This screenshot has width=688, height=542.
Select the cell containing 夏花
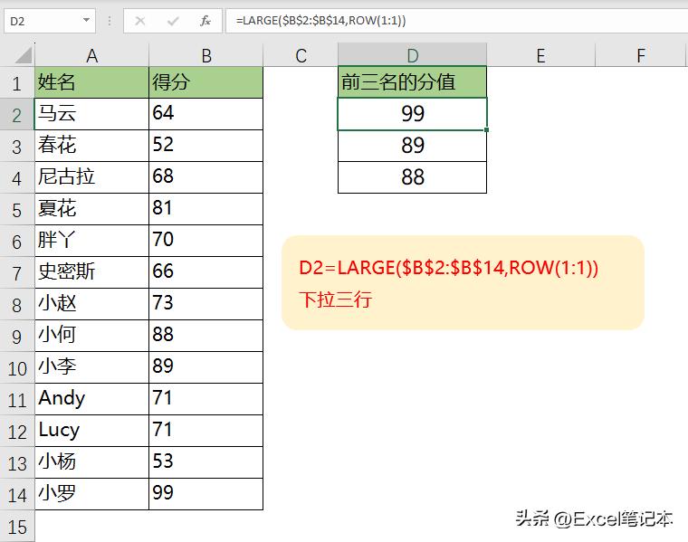click(x=91, y=209)
